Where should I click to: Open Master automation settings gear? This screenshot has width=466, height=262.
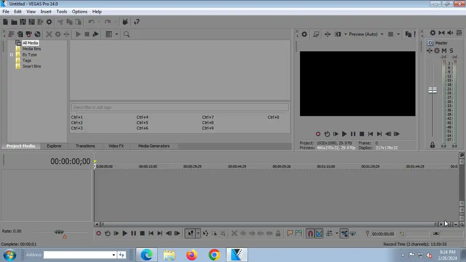coord(437,51)
